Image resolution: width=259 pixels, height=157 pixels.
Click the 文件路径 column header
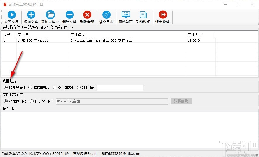(x=128, y=35)
